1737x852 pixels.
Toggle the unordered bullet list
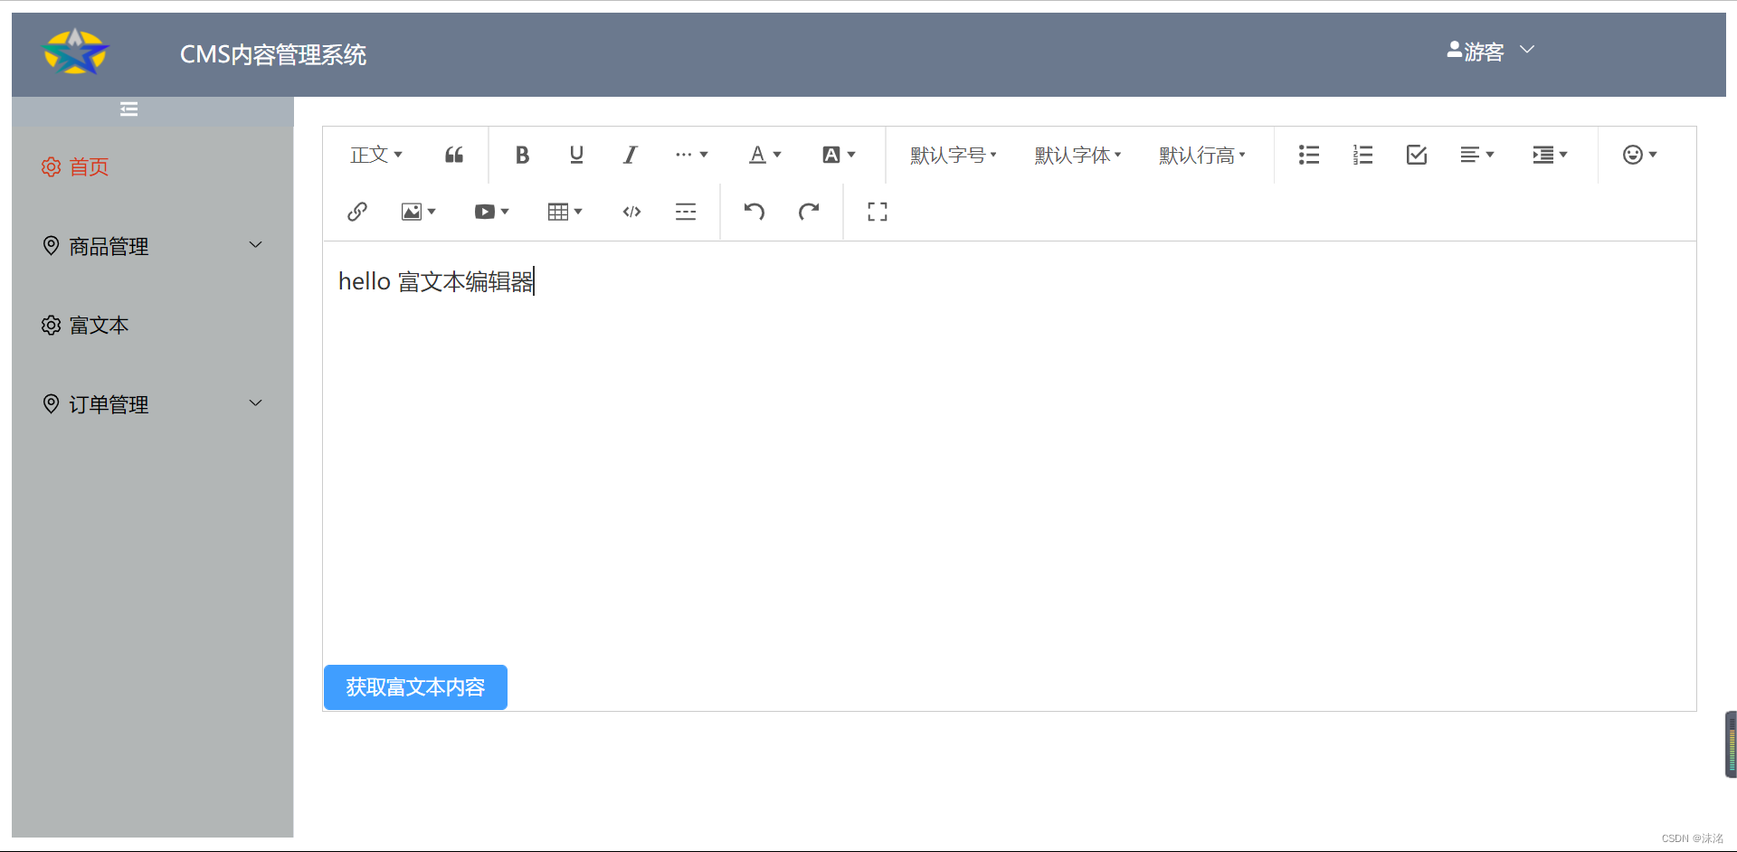pyautogui.click(x=1309, y=155)
